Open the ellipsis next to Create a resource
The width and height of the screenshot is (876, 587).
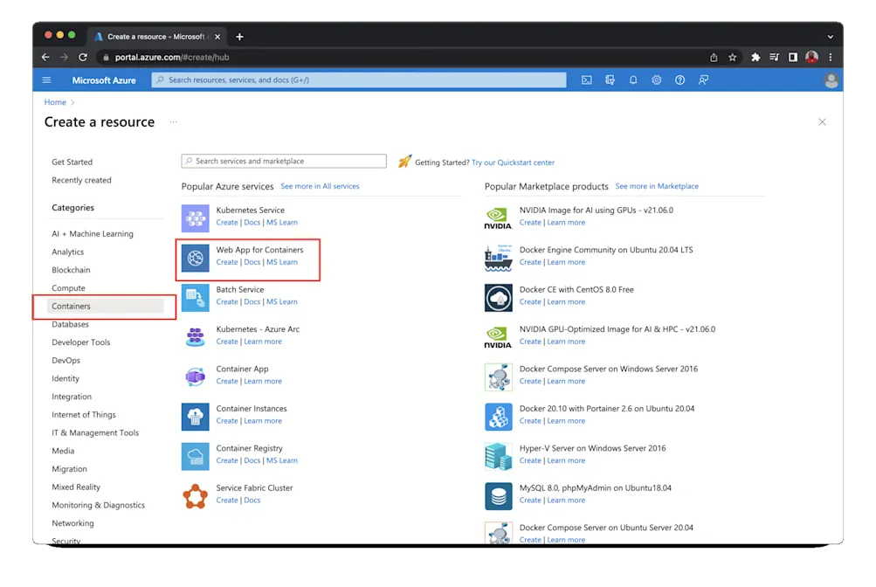pos(172,123)
